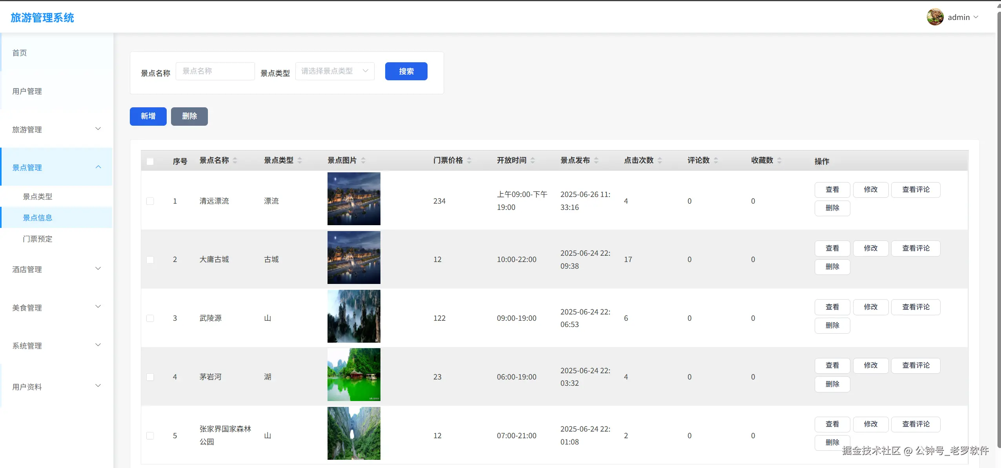Sort by 评论数 column sort icon
1001x468 pixels.
[716, 161]
